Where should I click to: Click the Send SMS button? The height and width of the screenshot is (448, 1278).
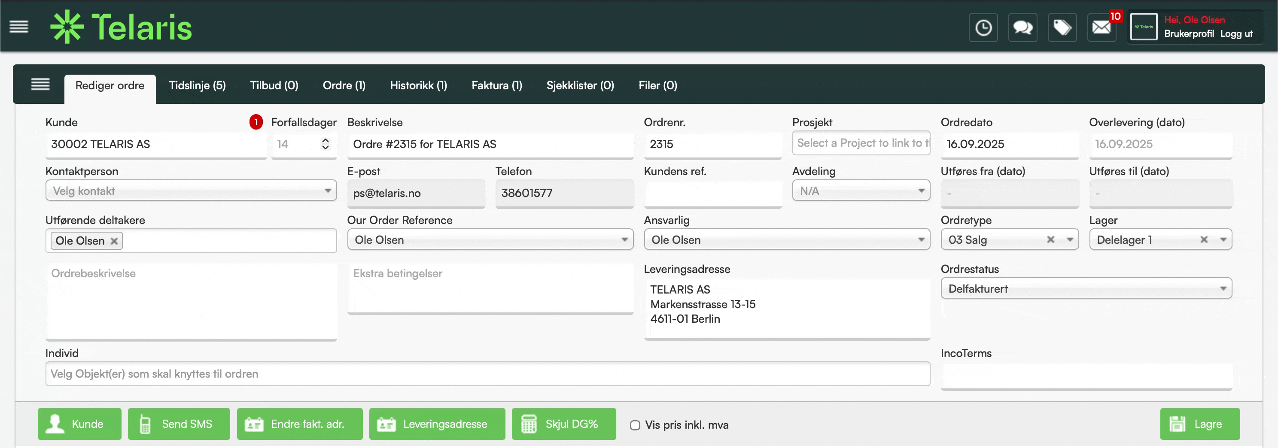(179, 424)
